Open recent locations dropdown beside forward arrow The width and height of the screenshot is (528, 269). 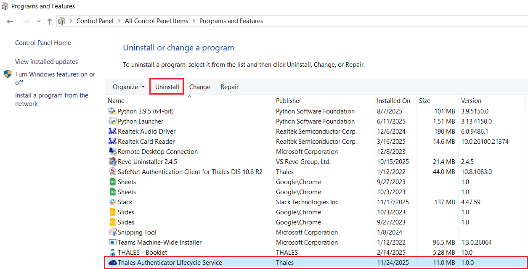38,21
